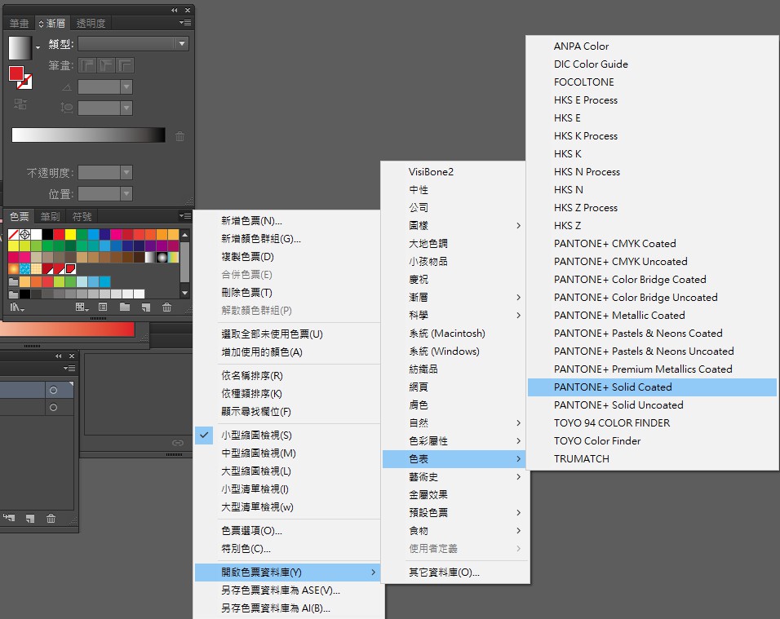The width and height of the screenshot is (780, 619).
Task: Select the Registration swatch target icon
Action: point(24,234)
